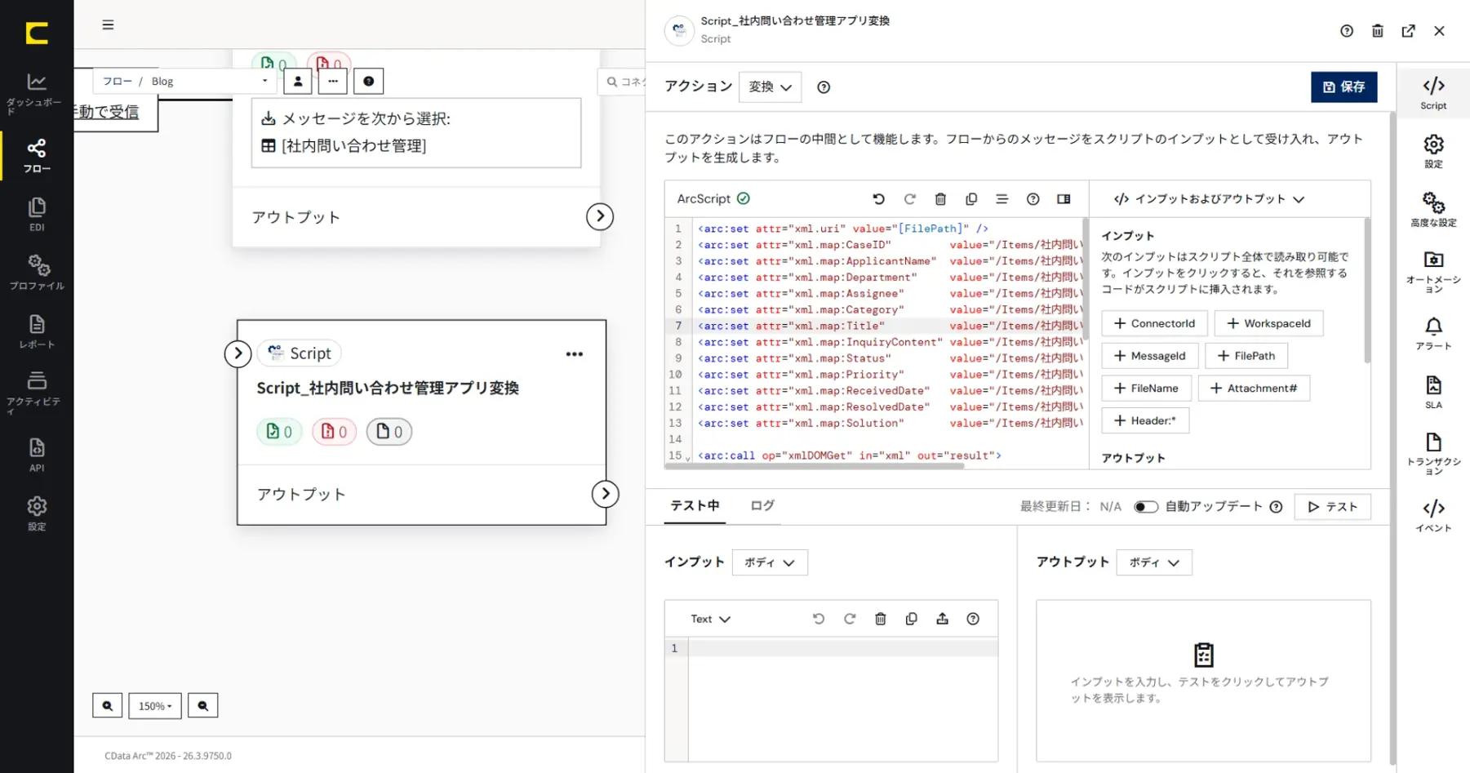This screenshot has height=773, width=1470.
Task: Open the SLA tab in right panel
Action: click(x=1433, y=392)
